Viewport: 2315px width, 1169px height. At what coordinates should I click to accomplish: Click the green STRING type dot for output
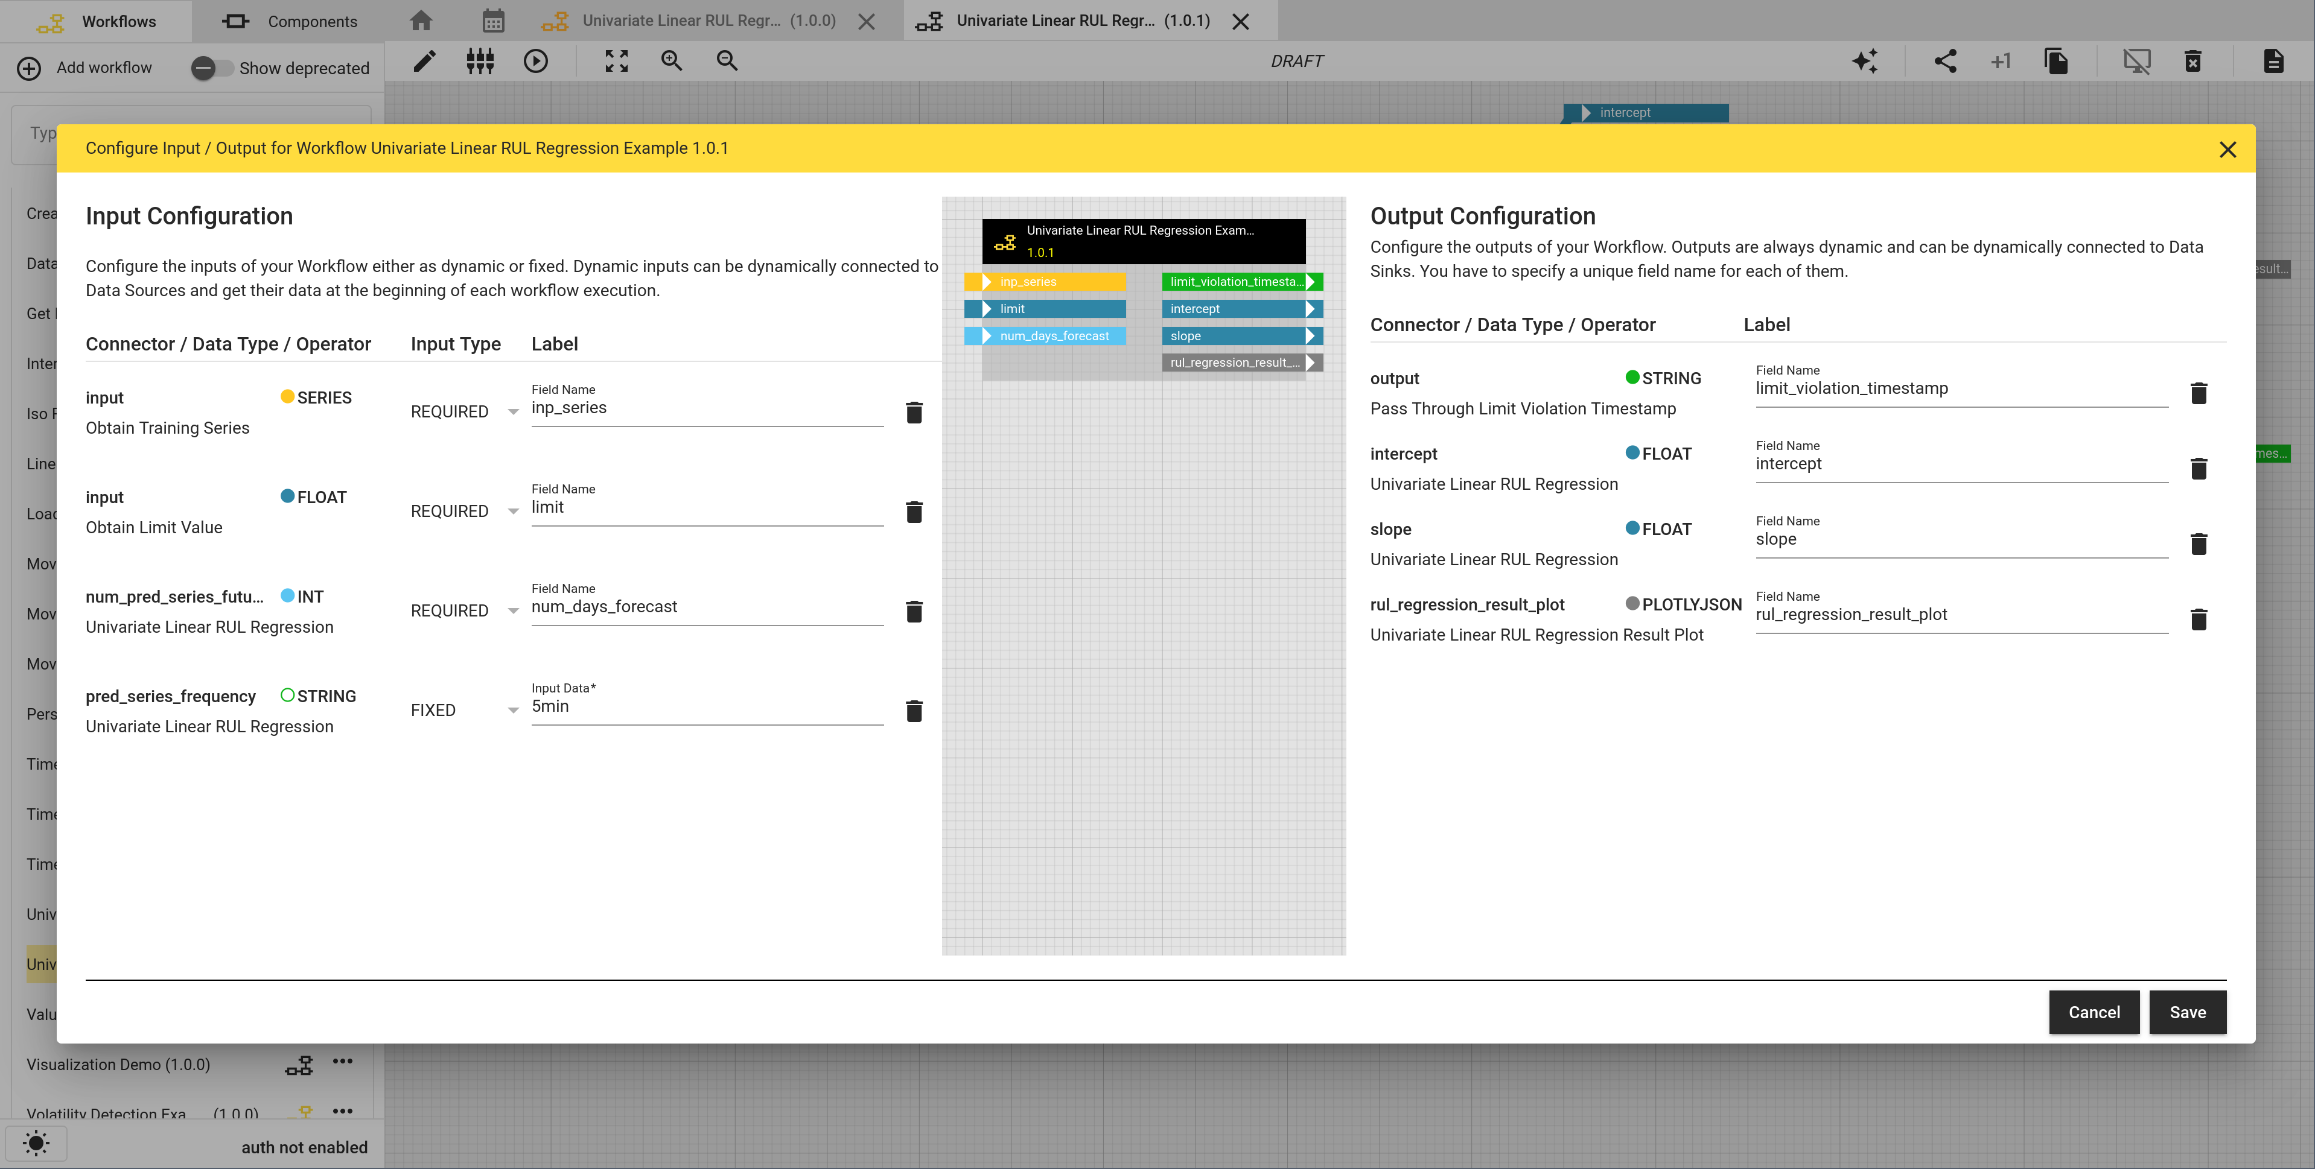point(1633,378)
